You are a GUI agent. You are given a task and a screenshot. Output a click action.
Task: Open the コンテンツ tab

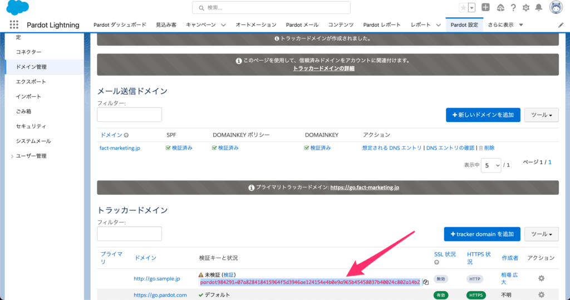341,24
